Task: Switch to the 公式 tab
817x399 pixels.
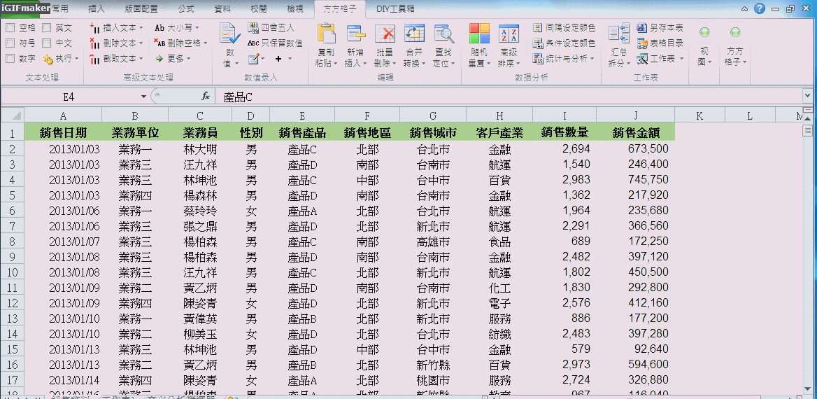Action: [x=185, y=9]
